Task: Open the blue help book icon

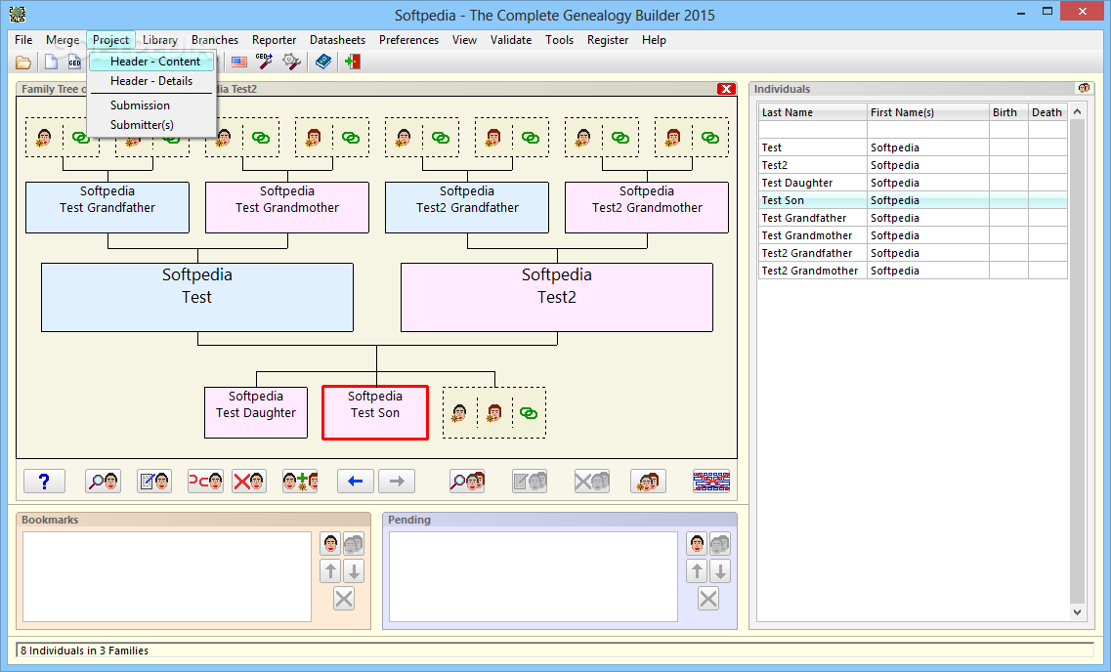Action: (323, 62)
